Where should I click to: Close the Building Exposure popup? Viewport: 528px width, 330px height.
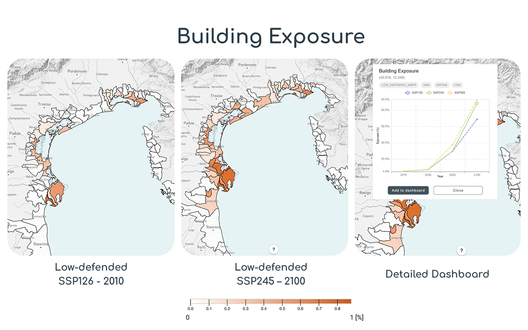coord(458,190)
